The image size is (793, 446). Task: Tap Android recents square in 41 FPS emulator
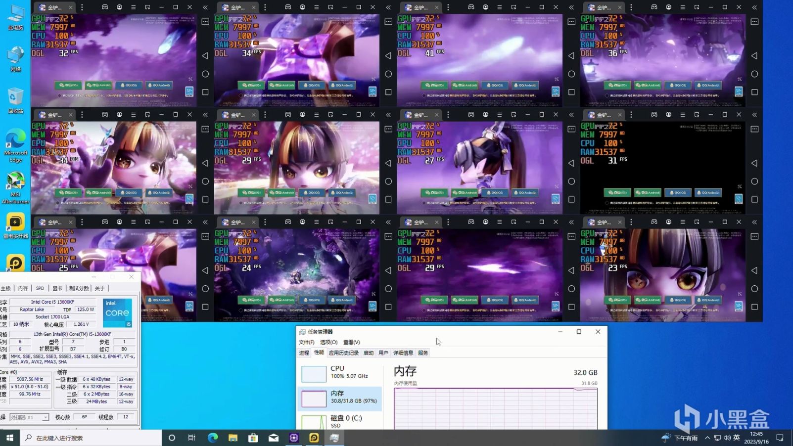(x=571, y=92)
